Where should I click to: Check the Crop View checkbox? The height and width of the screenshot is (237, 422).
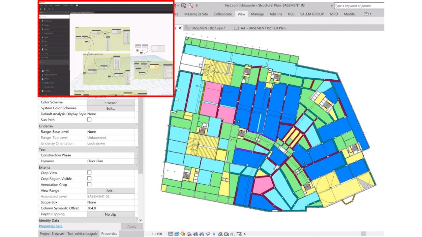[x=89, y=173]
